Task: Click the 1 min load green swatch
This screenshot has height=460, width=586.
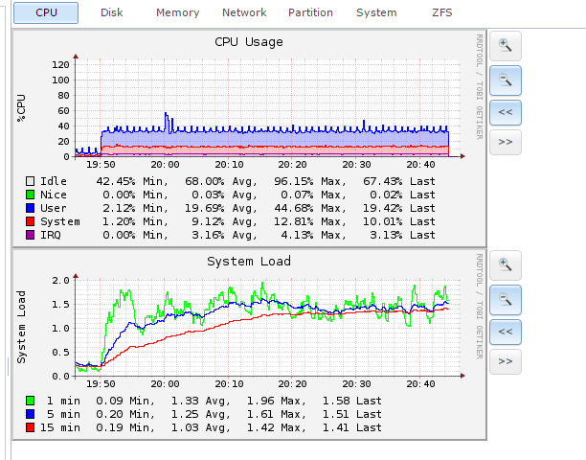Action: tap(31, 401)
